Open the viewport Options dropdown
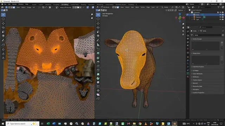The height and width of the screenshot is (126, 225). (181, 10)
